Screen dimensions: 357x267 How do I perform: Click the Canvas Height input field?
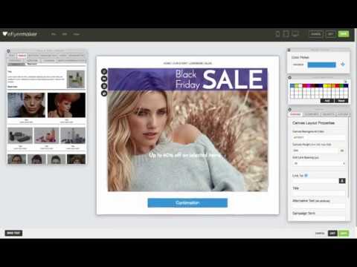[315, 151]
